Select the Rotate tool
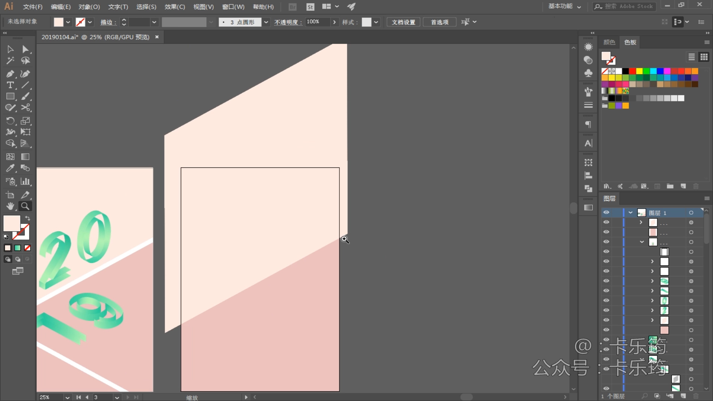The height and width of the screenshot is (401, 713). coord(10,121)
